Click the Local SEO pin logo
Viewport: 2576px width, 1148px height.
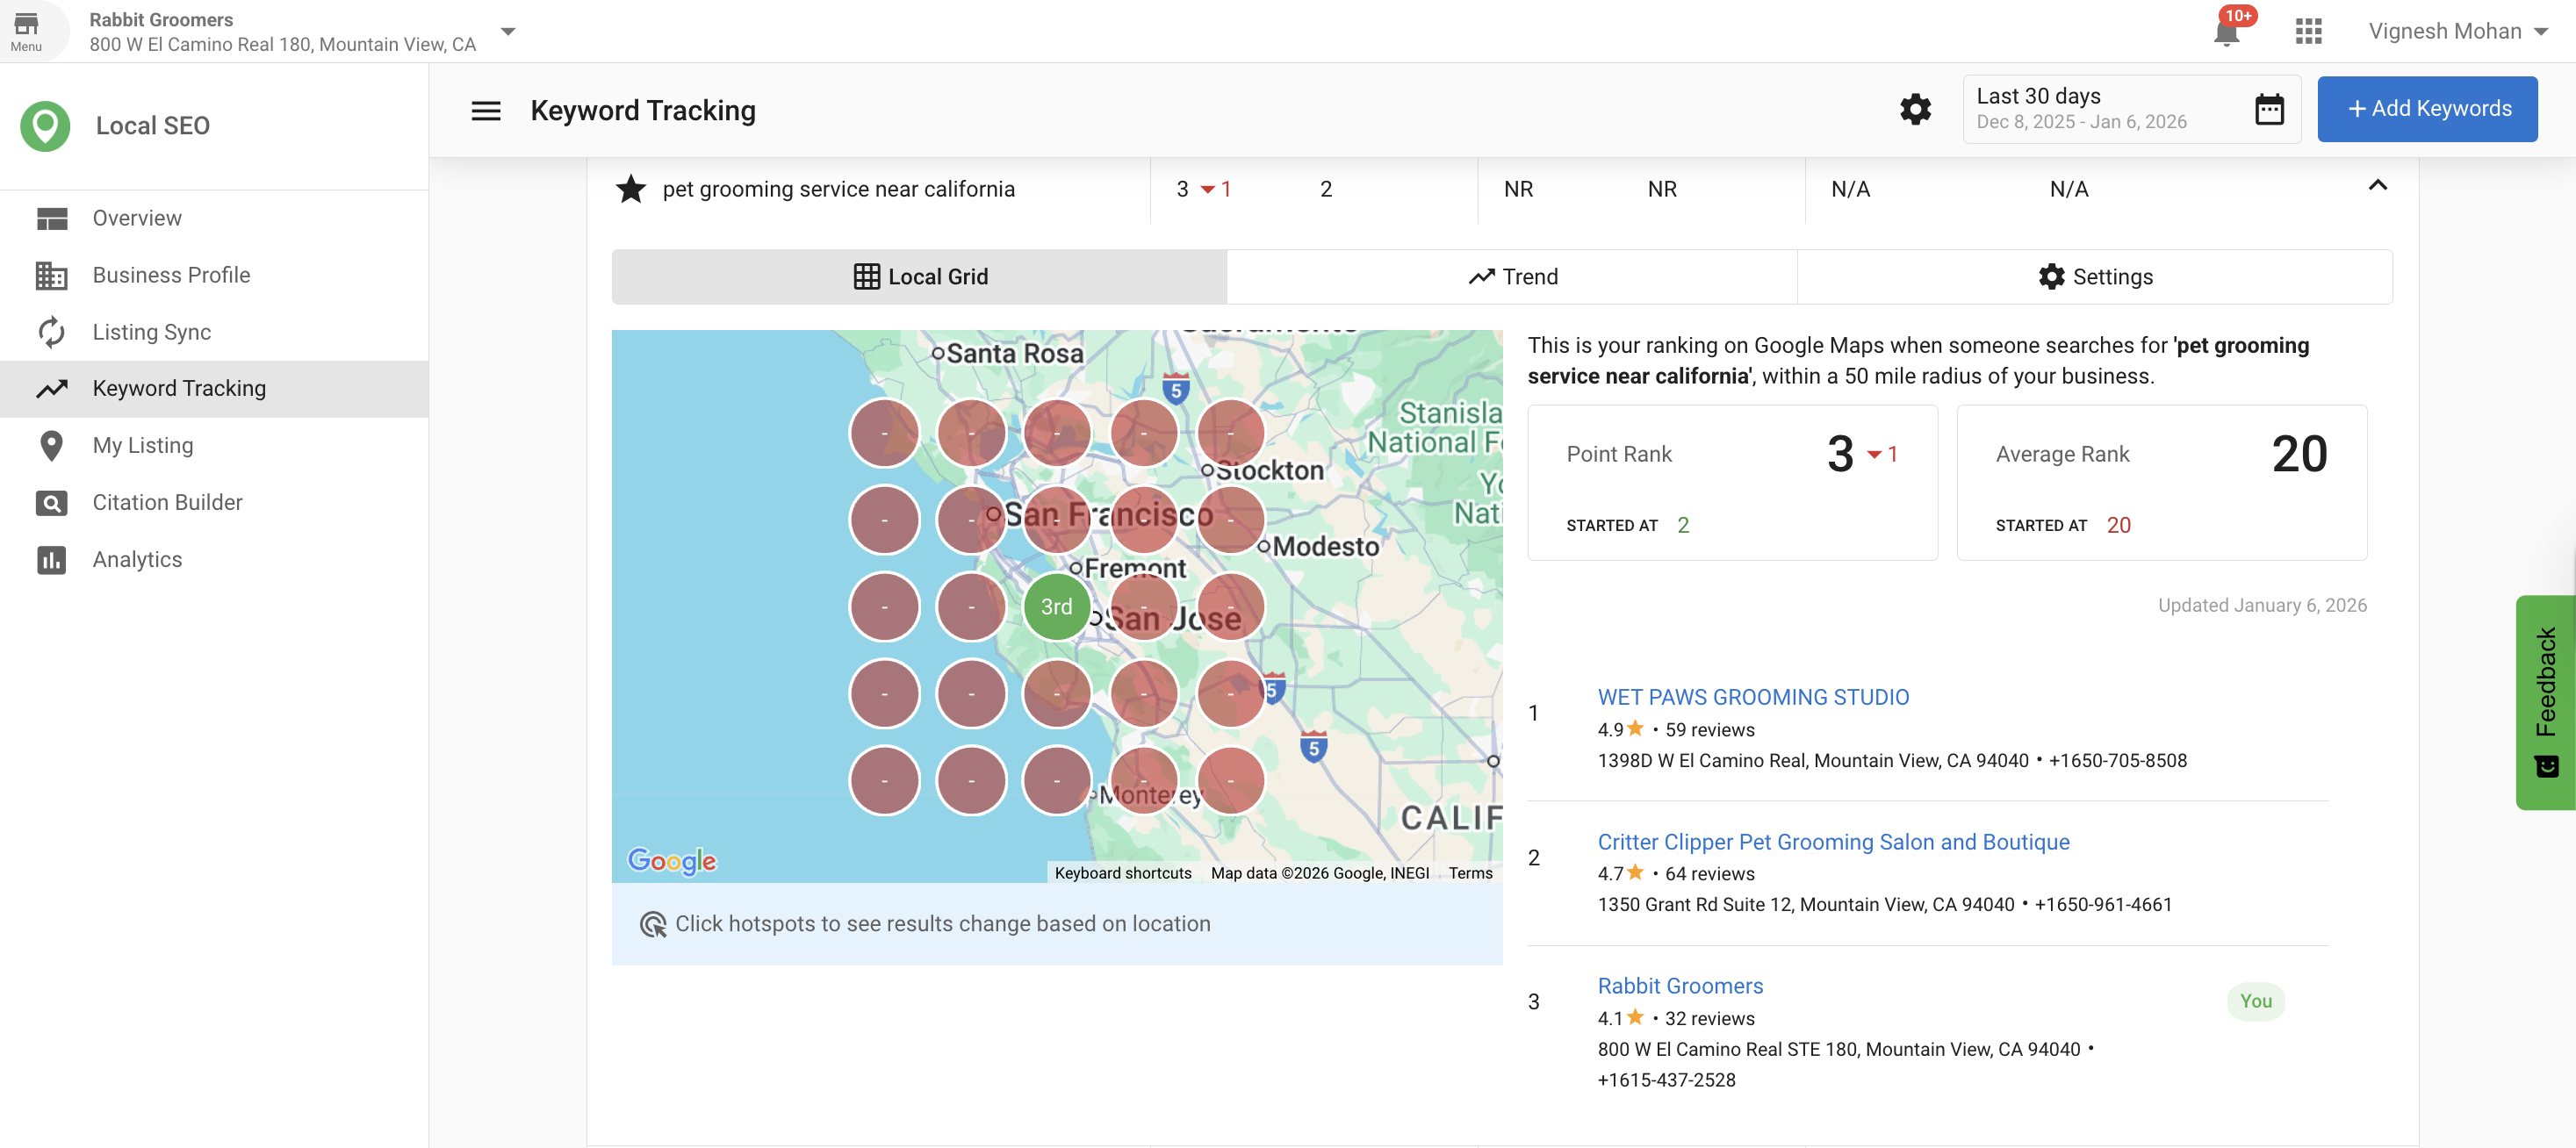[44, 125]
